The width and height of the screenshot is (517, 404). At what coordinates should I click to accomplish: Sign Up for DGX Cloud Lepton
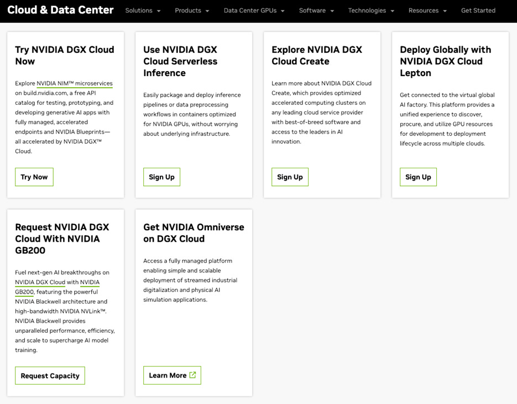[418, 177]
